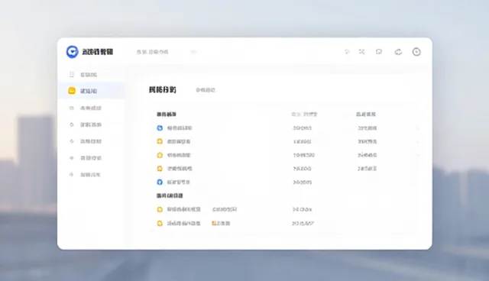Toggle the fullscreen expand arrows icon
This screenshot has width=489, height=281.
(361, 51)
